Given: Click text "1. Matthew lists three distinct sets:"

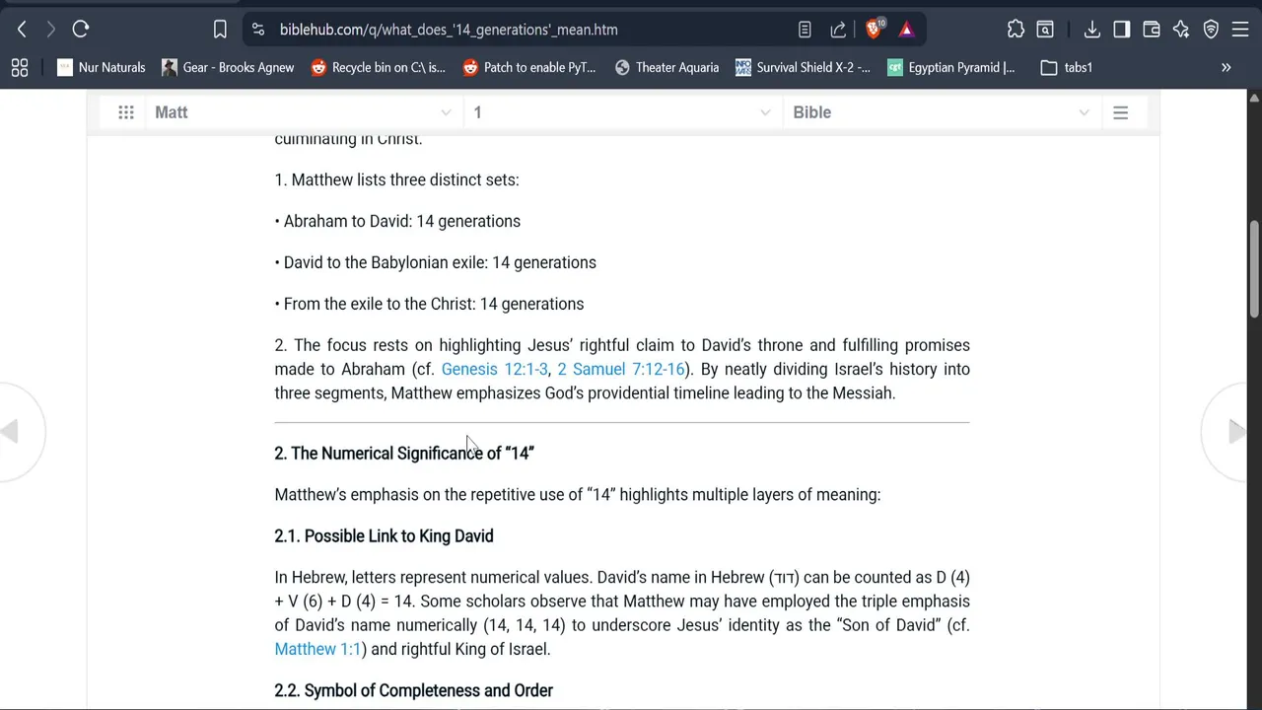Looking at the screenshot, I should click(396, 179).
